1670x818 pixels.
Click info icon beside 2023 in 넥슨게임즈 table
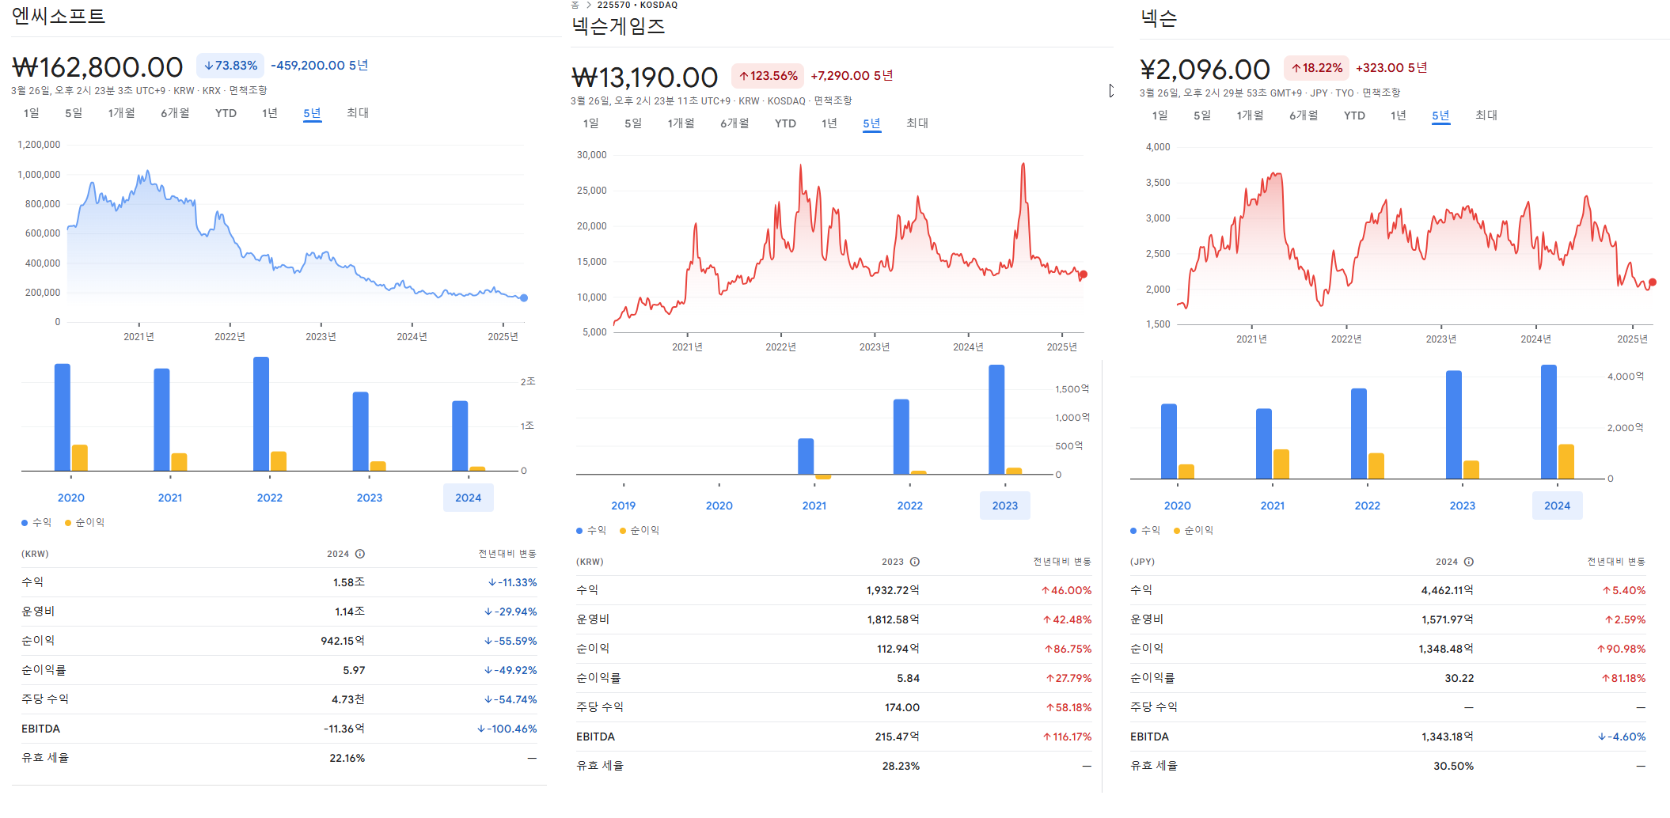(915, 562)
